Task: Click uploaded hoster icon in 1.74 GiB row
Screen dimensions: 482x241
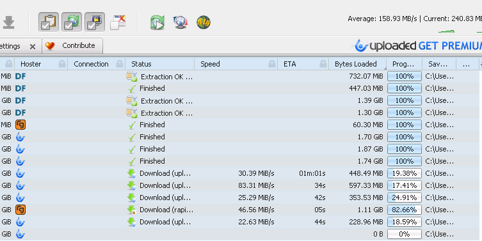Action: [x=20, y=161]
